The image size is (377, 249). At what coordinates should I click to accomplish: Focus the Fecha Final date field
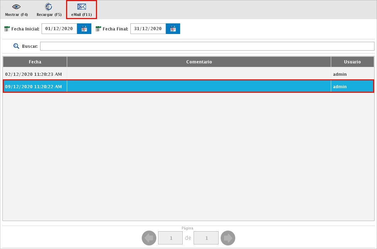pos(148,29)
